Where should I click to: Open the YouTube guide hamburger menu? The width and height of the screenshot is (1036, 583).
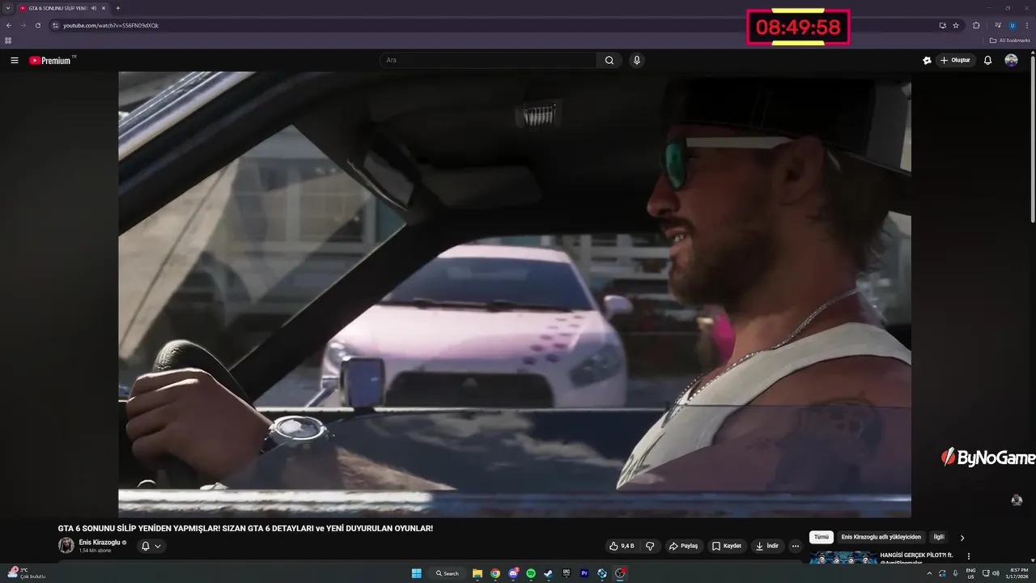tap(15, 60)
